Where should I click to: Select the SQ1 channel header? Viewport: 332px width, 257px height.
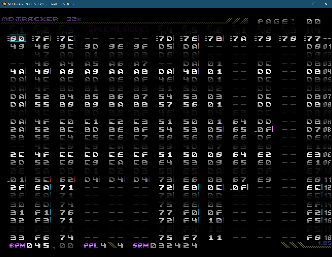(x=240, y=30)
